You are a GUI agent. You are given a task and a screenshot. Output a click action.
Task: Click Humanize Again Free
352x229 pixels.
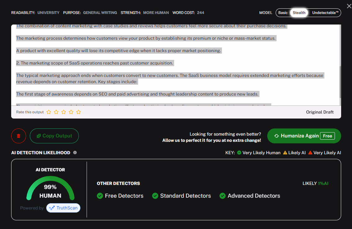pos(304,136)
